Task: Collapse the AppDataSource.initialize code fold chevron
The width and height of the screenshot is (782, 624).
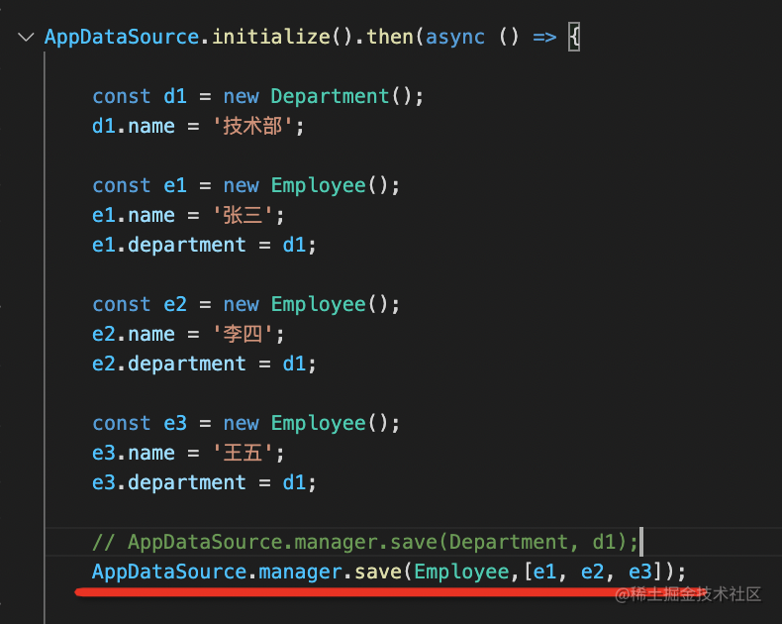Action: (26, 37)
